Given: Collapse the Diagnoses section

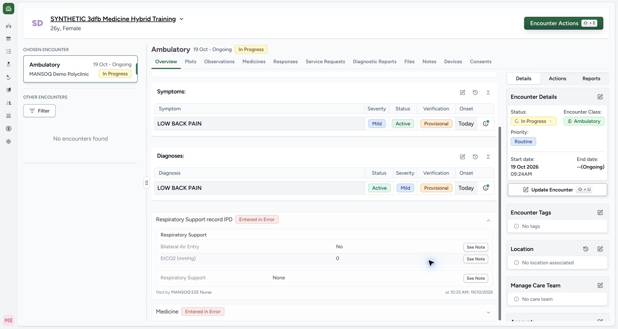Looking at the screenshot, I should [x=488, y=157].
